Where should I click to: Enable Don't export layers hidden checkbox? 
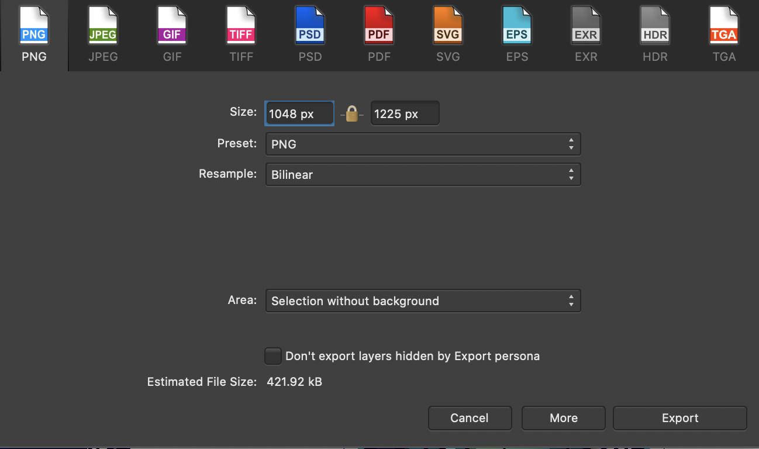tap(273, 355)
